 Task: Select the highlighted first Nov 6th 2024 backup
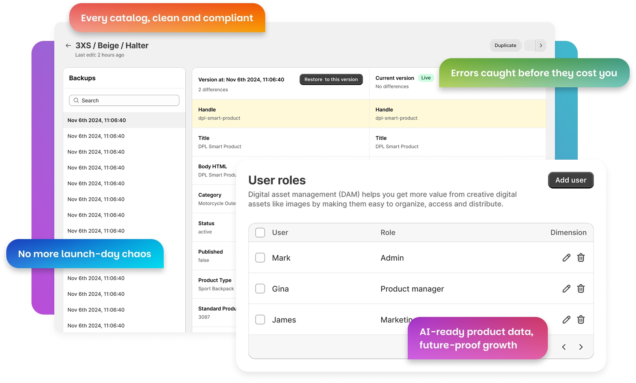click(x=97, y=120)
